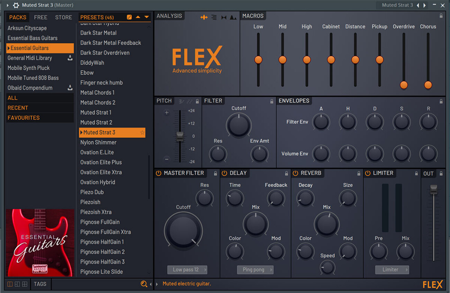Open the TAGS panel button
This screenshot has width=450, height=293.
tap(40, 284)
